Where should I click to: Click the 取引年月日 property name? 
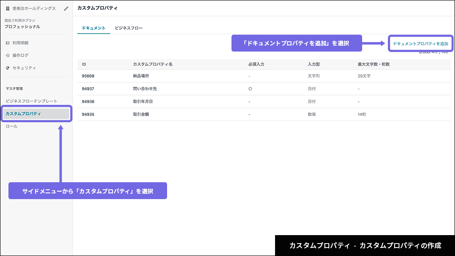point(143,102)
